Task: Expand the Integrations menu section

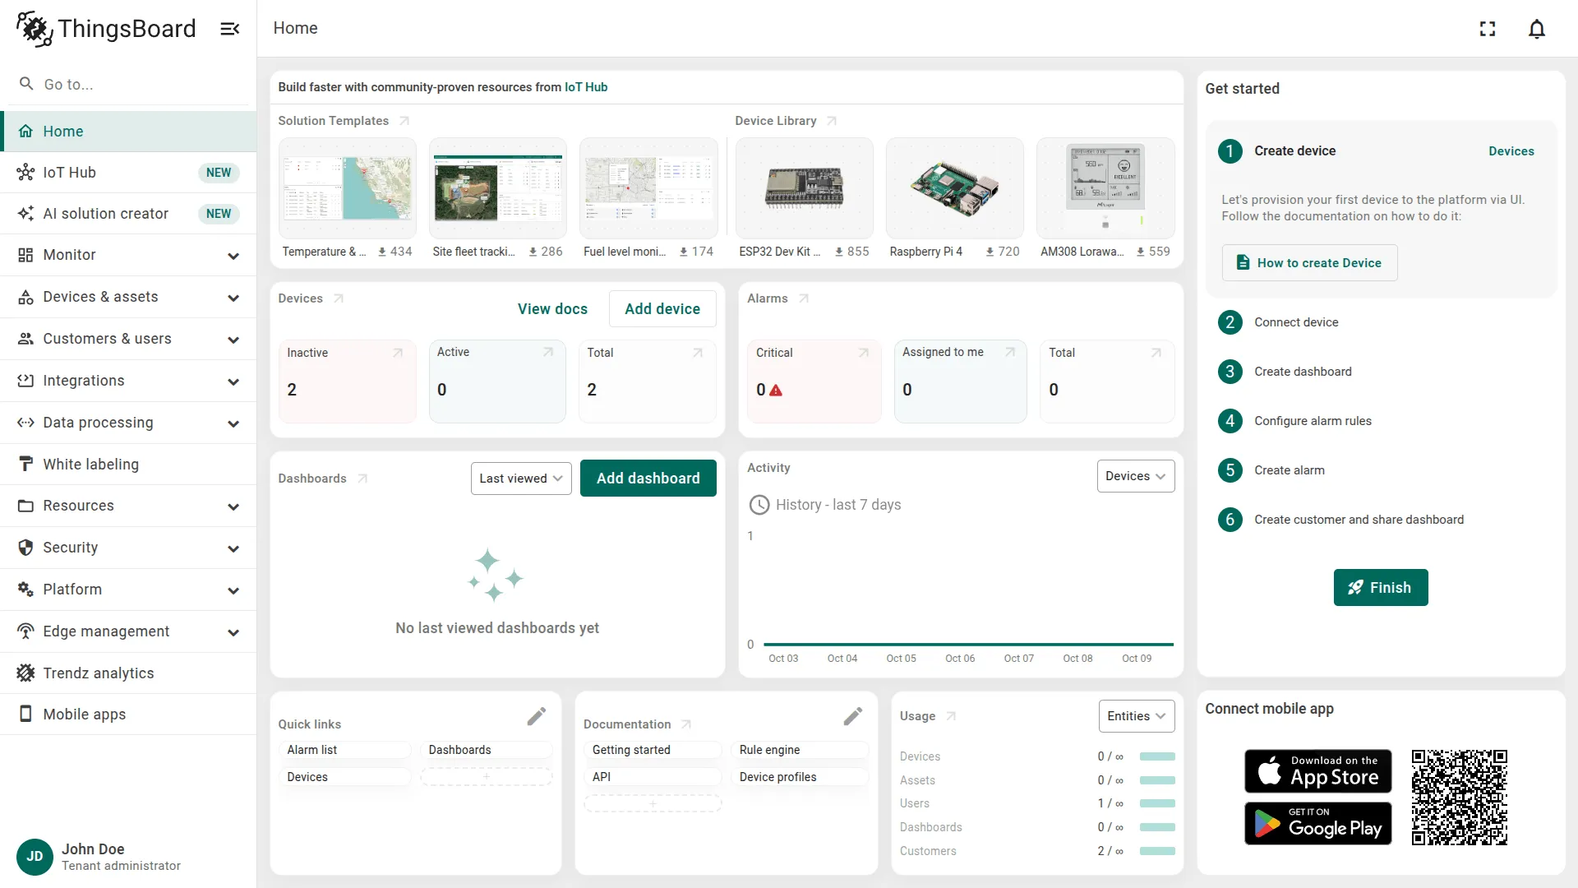Action: tap(128, 381)
